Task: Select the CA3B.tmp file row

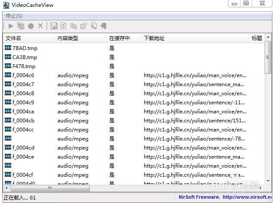Action: [134, 57]
